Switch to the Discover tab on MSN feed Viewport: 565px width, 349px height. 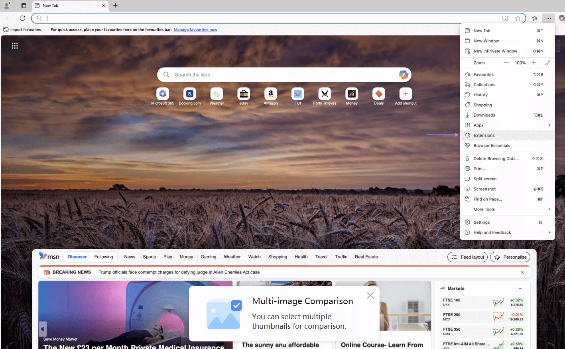pyautogui.click(x=77, y=257)
